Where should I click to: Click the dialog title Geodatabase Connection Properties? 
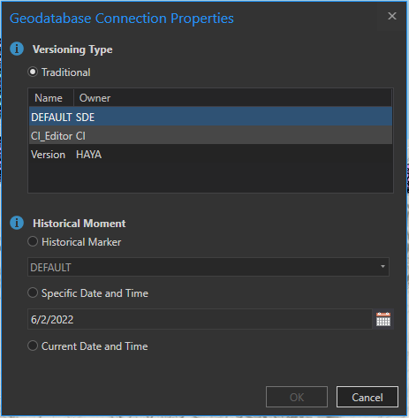pos(122,19)
